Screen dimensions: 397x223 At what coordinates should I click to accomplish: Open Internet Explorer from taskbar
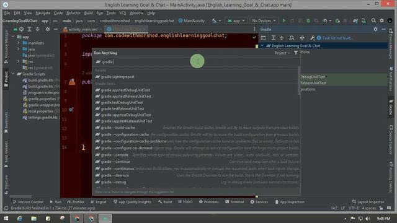pyautogui.click(x=19, y=218)
